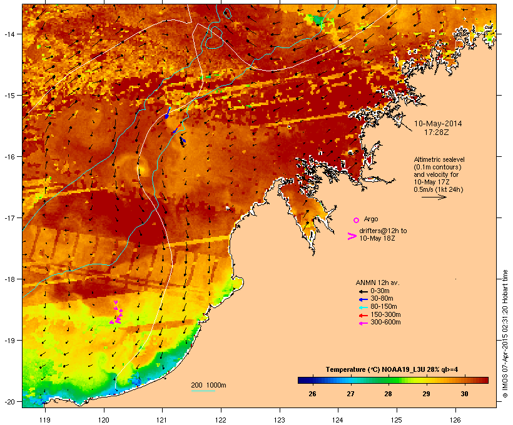The height and width of the screenshot is (425, 513).
Task: Click the magenta 300-600m legend arrow
Action: (363, 323)
